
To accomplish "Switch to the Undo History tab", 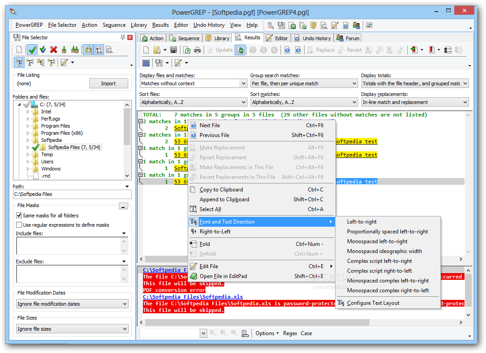I will (313, 38).
